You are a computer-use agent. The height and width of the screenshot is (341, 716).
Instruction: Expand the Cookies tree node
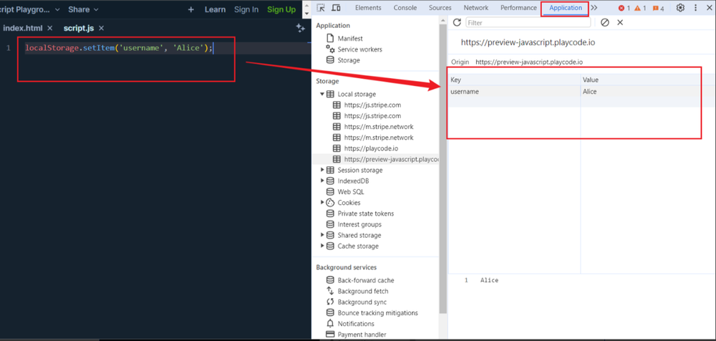[323, 203]
